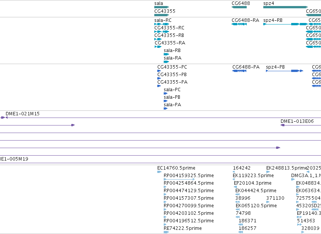This screenshot has height=234, width=321.
Task: Click the RP004196512.5prime EST label
Action: click(x=189, y=221)
